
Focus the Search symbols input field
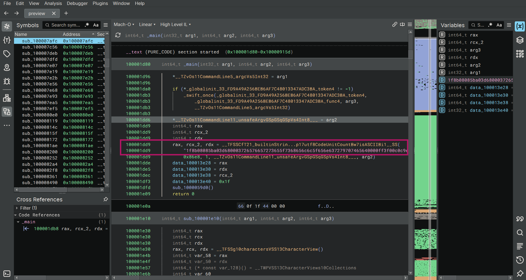[x=66, y=25]
